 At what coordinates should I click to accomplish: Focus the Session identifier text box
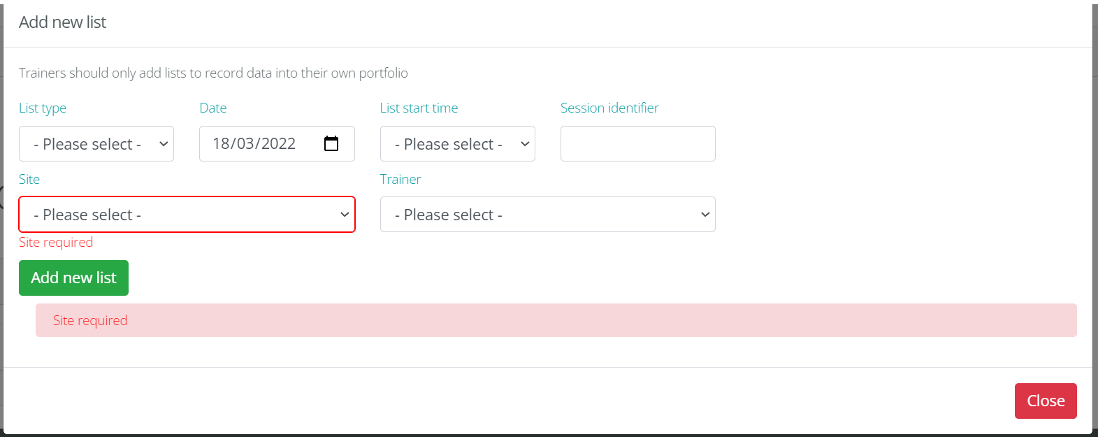tap(637, 144)
